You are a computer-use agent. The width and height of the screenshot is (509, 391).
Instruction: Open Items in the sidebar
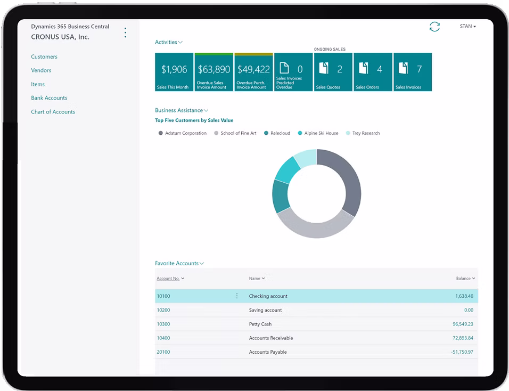[38, 85]
